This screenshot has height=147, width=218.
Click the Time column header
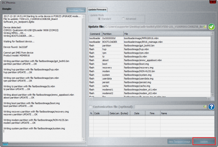click(153, 114)
